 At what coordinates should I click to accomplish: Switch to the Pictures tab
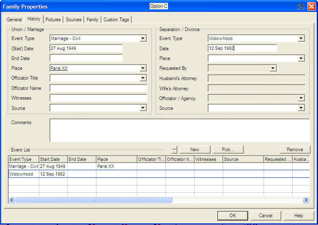tap(53, 20)
